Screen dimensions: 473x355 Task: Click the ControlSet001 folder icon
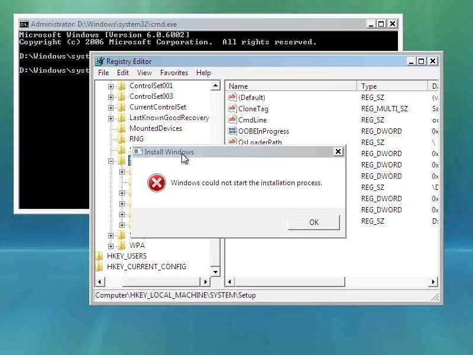coord(121,86)
